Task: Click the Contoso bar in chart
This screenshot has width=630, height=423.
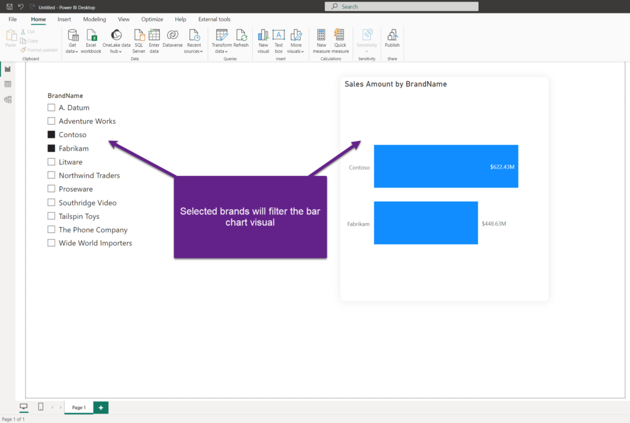Action: point(446,166)
